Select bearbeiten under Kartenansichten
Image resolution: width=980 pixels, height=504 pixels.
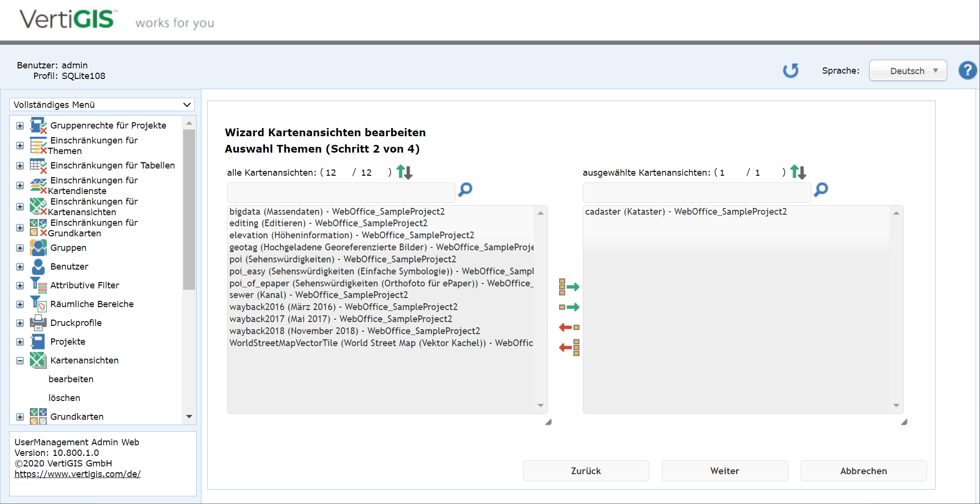point(71,379)
